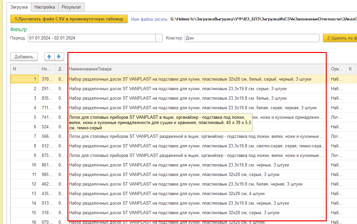Click Лот… cell in row 9
Viewport: 357px width, 224px height.
point(337,155)
